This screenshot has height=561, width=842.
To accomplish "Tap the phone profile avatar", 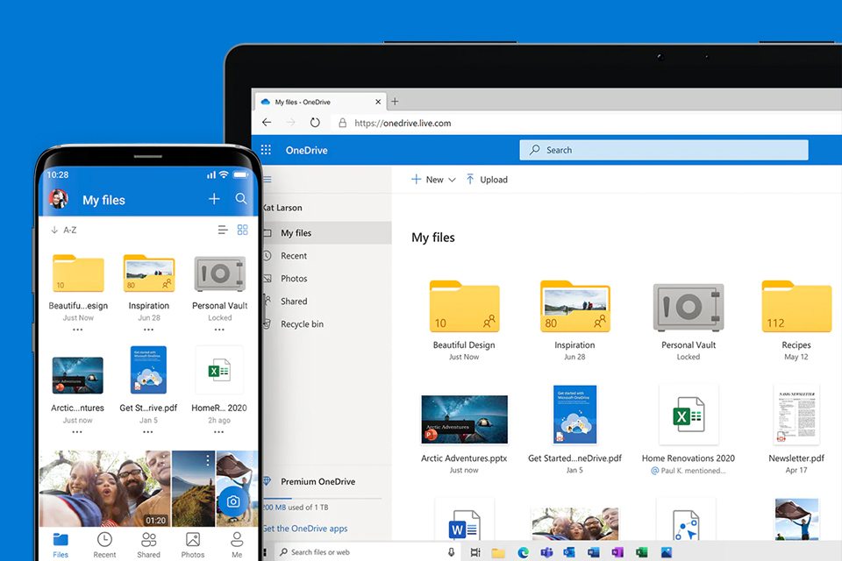I will tap(59, 199).
